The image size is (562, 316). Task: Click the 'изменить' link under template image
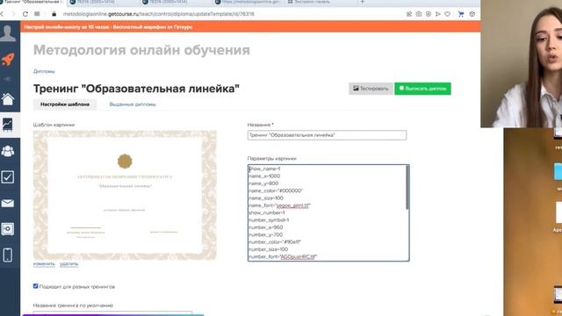[x=44, y=263]
